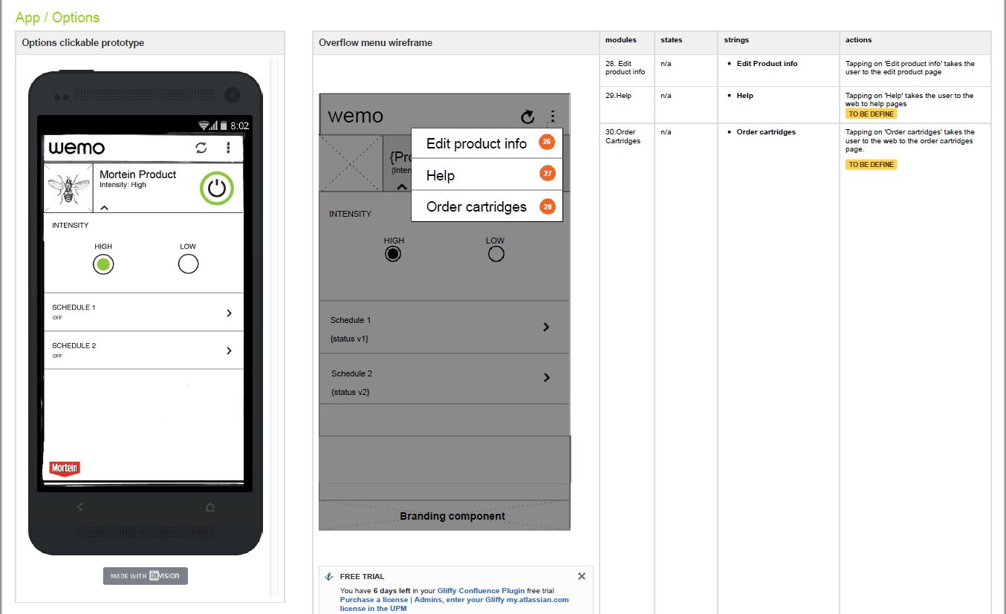Select HIGH intensity in the wireframe

393,252
